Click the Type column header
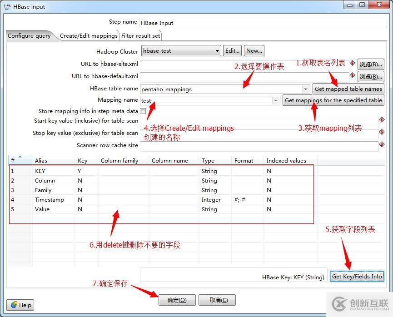The width and height of the screenshot is (393, 317). [x=215, y=160]
